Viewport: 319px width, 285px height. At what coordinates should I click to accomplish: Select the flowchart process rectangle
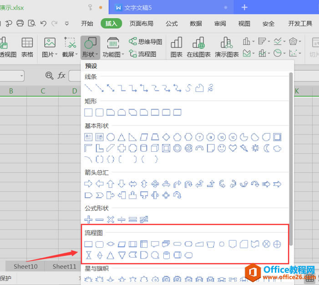88,244
